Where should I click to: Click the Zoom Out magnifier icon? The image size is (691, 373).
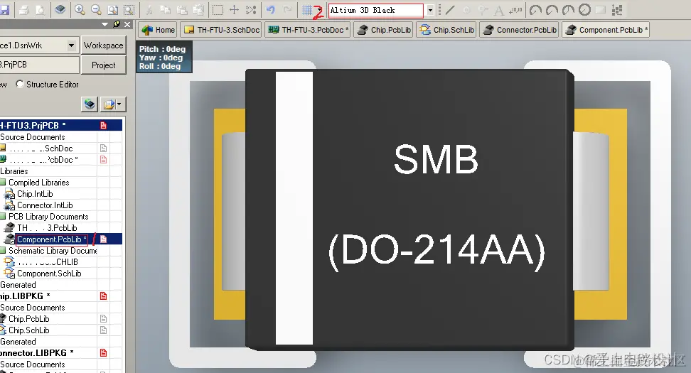(96, 10)
